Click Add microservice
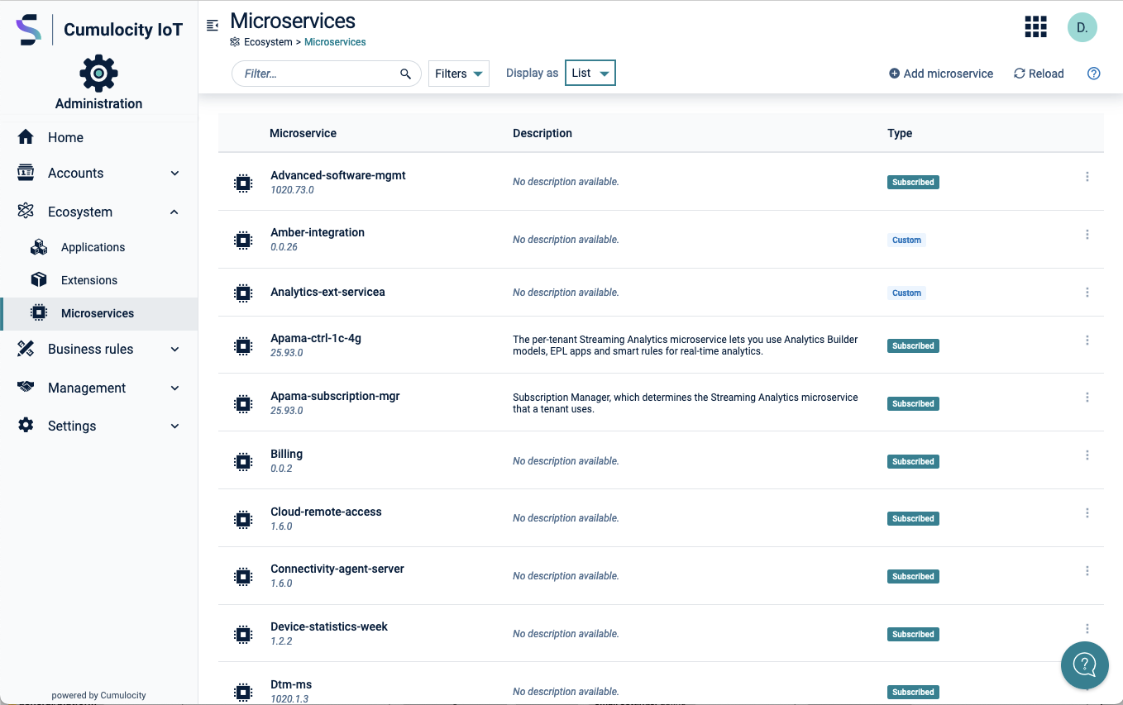1123x705 pixels. pyautogui.click(x=941, y=74)
